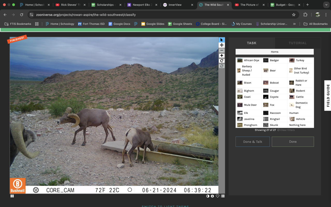Select the pointer annotate tool
The image size is (331, 207).
(222, 40)
